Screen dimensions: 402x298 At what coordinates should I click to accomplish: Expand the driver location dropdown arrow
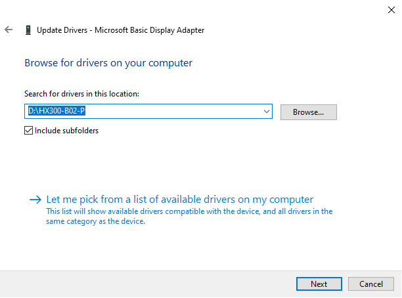tap(266, 112)
